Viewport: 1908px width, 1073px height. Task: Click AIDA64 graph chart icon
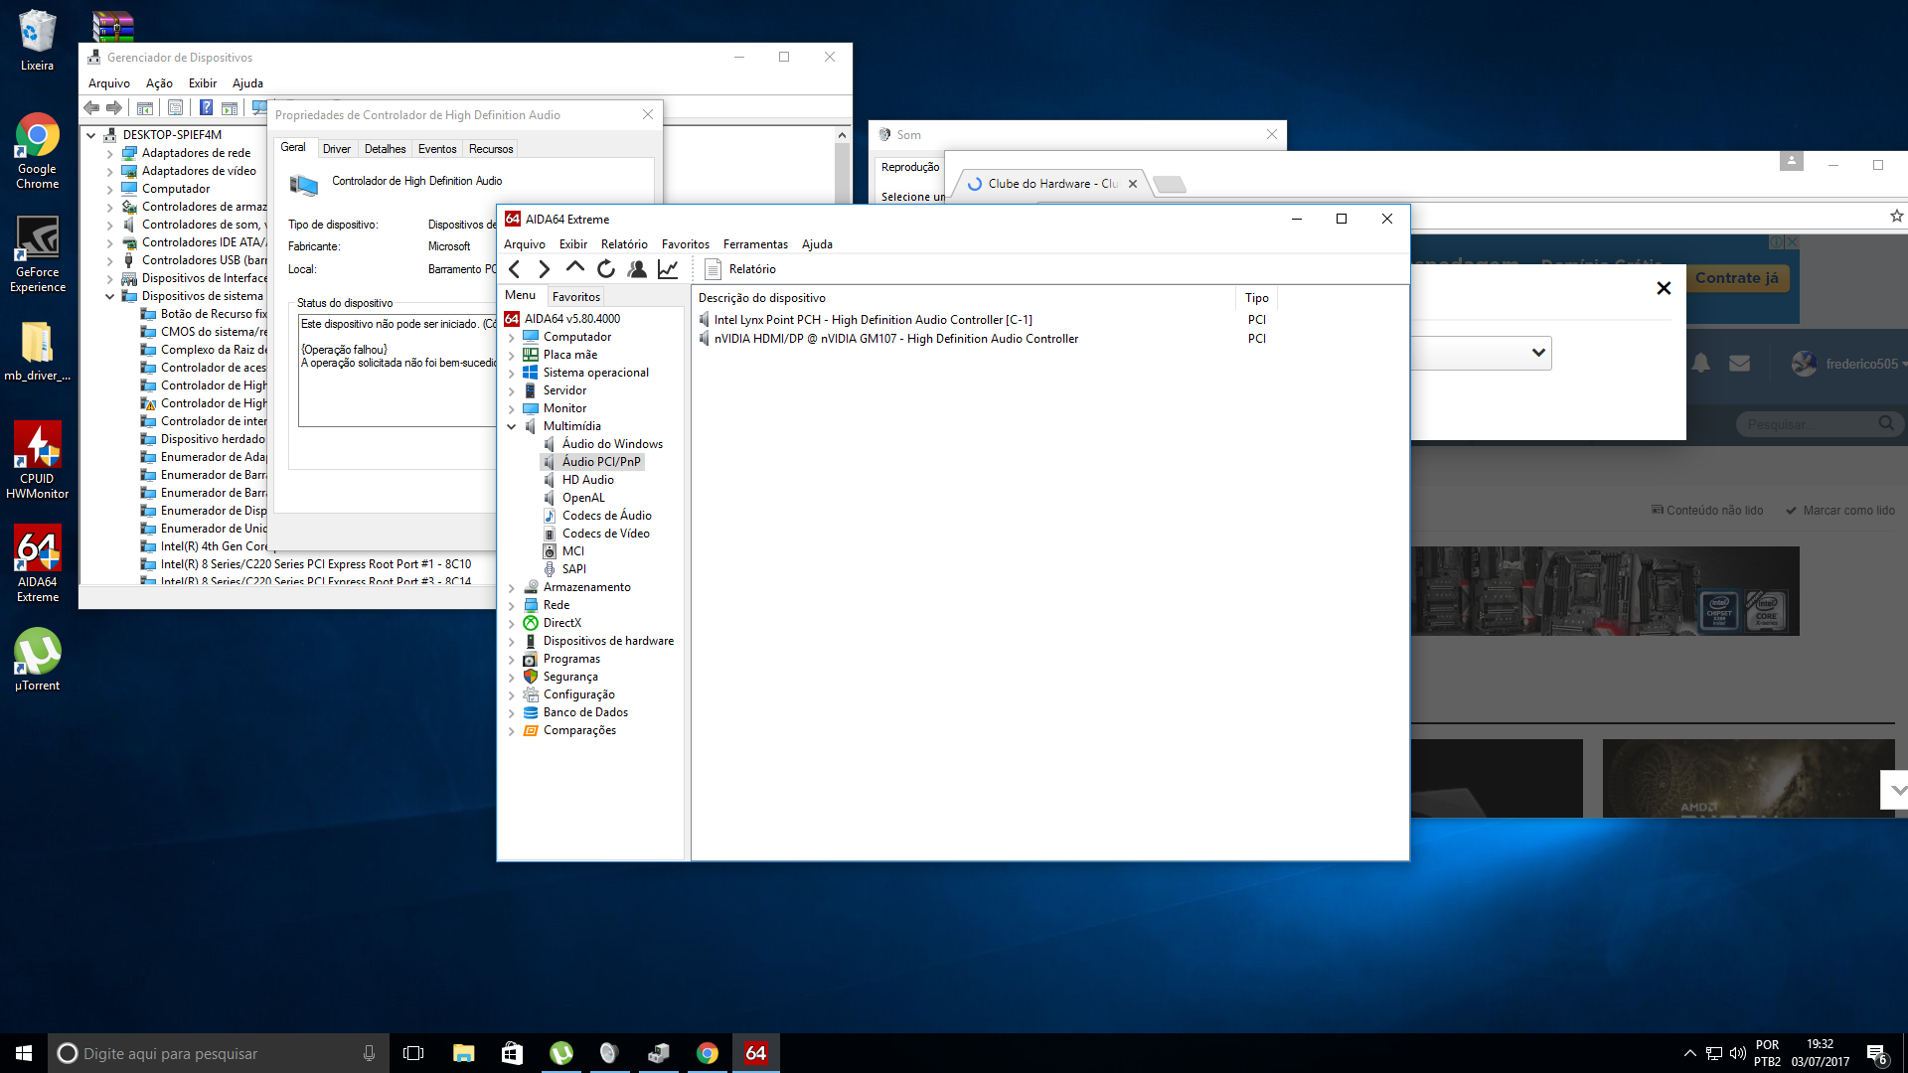(668, 269)
